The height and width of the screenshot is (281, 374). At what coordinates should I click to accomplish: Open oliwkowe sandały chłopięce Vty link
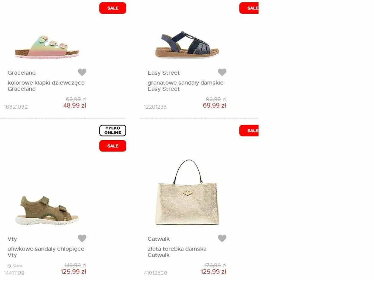point(46,252)
